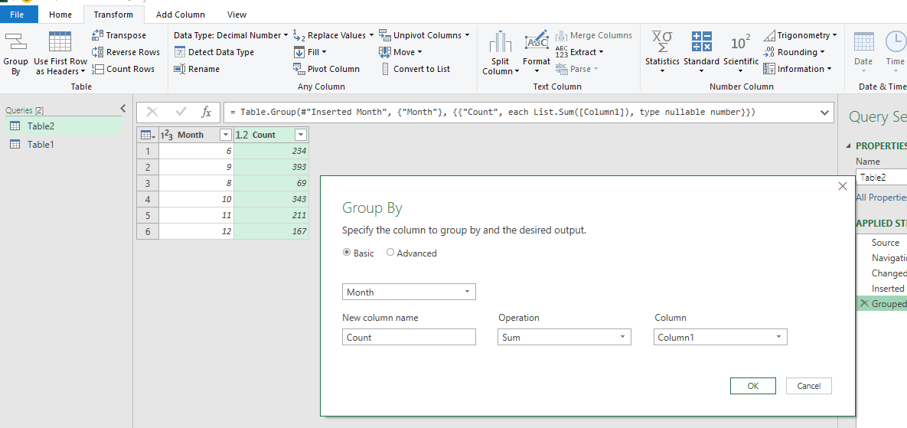This screenshot has width=907, height=428.
Task: Collapse the Queries pane
Action: (122, 108)
